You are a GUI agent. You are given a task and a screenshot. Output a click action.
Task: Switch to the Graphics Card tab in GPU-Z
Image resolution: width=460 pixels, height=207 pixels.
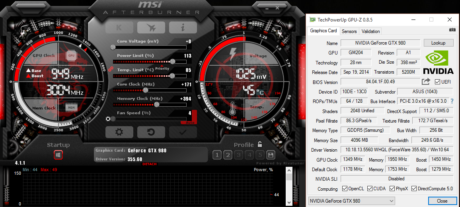324,31
